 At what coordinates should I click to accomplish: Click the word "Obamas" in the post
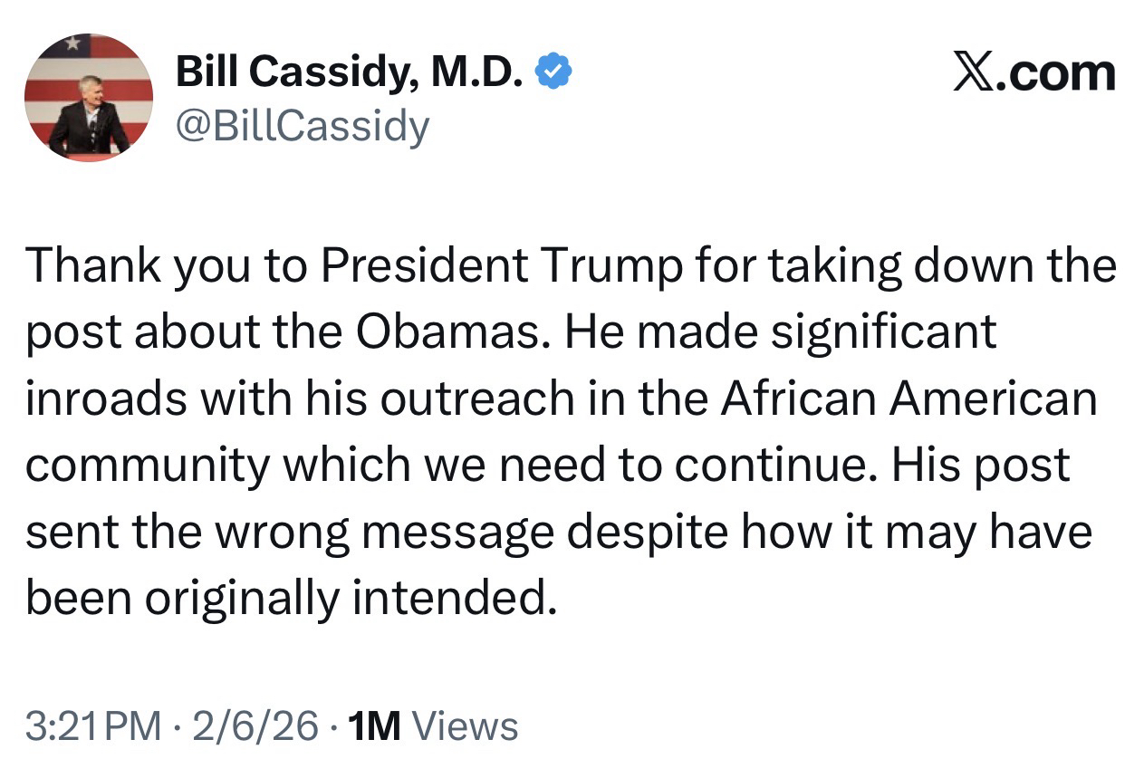(451, 332)
